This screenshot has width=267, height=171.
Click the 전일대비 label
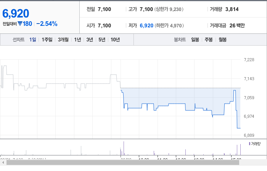(10, 24)
